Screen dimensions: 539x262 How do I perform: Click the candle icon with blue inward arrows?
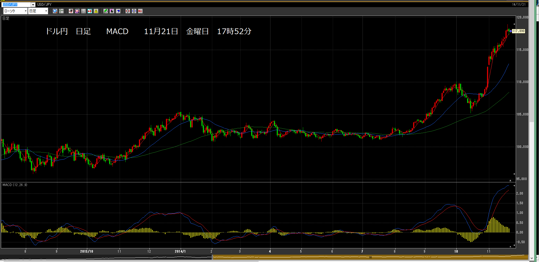134,11
